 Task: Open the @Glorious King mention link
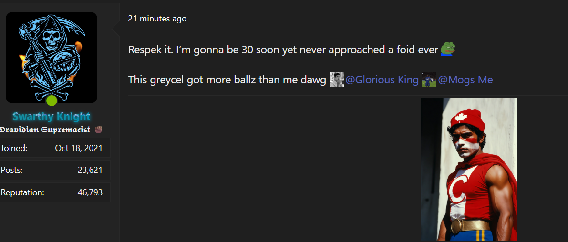(x=382, y=80)
